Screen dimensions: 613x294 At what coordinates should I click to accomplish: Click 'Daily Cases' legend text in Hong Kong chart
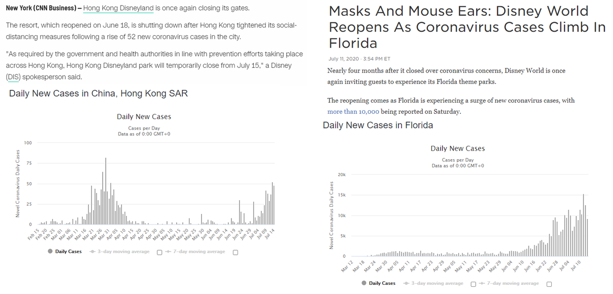tap(68, 252)
